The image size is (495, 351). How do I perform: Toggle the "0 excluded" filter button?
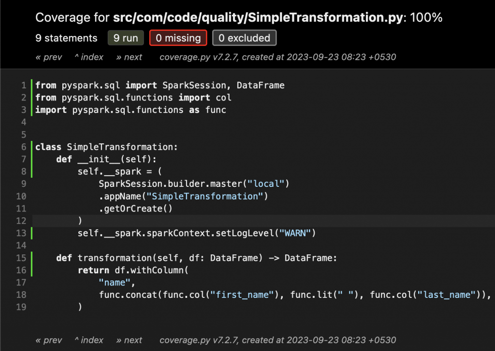244,38
